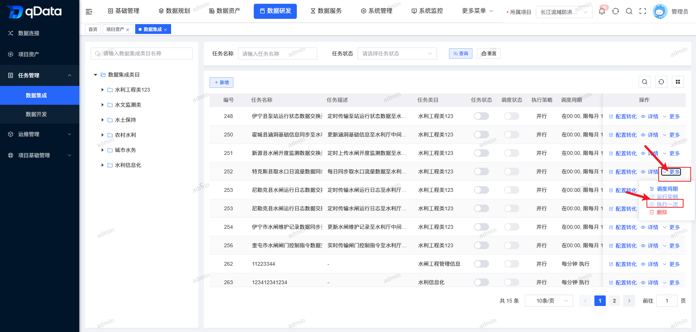Collapse the side panel handle arrow
696x332 pixels.
pos(201,184)
